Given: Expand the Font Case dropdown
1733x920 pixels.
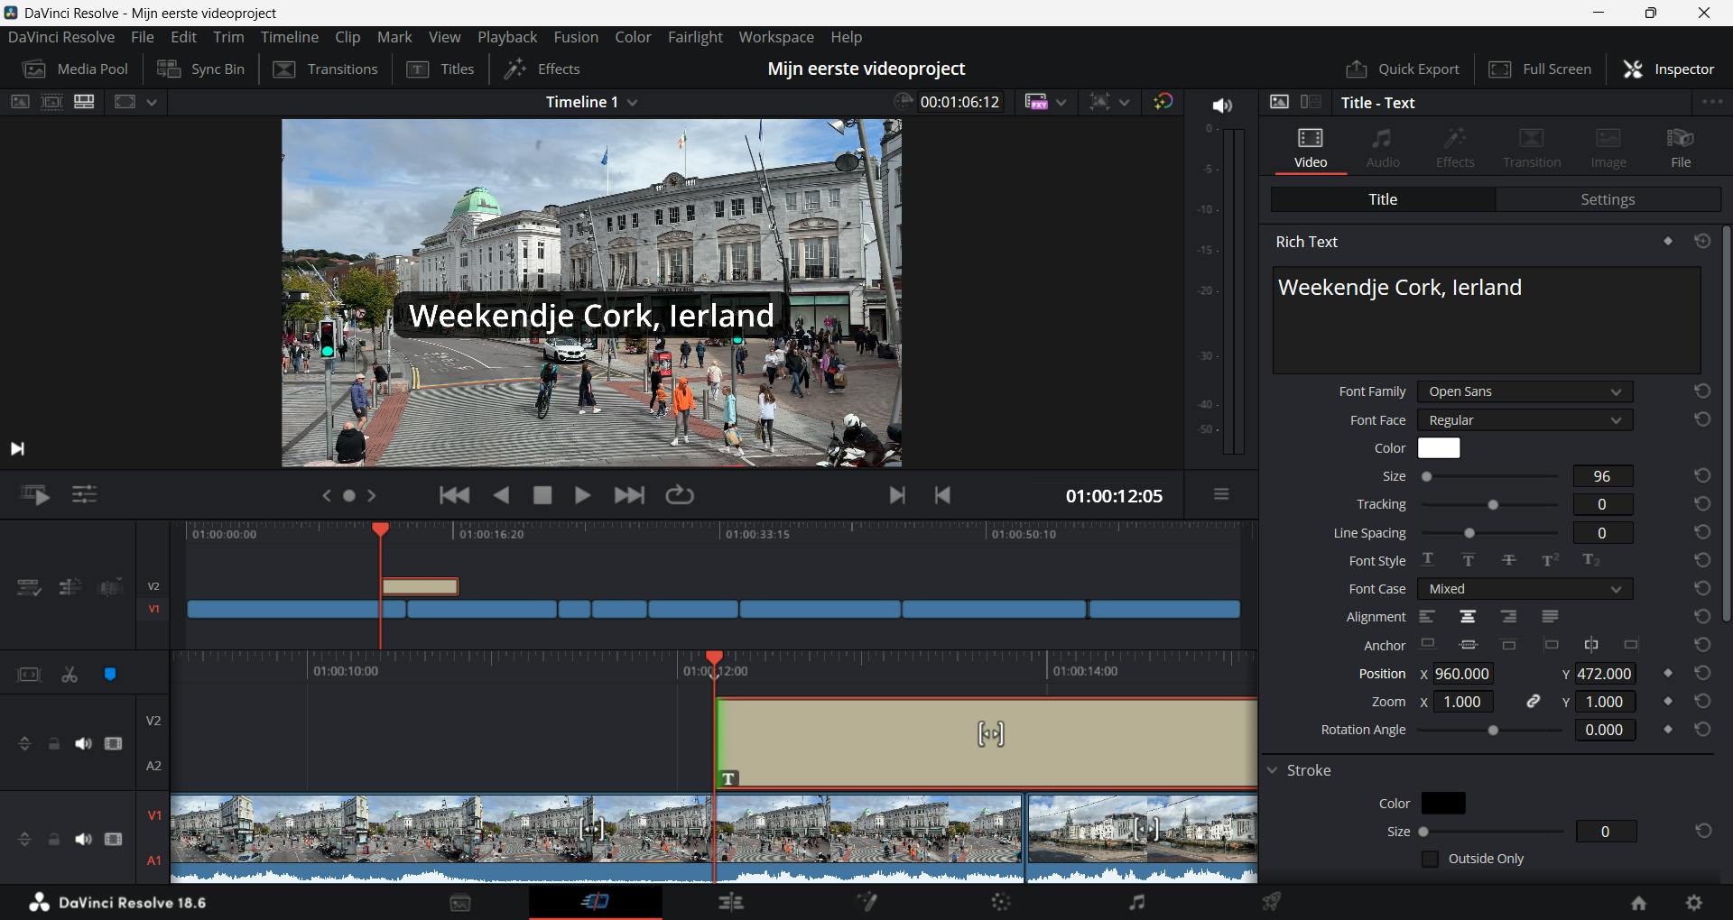Looking at the screenshot, I should coord(1524,589).
